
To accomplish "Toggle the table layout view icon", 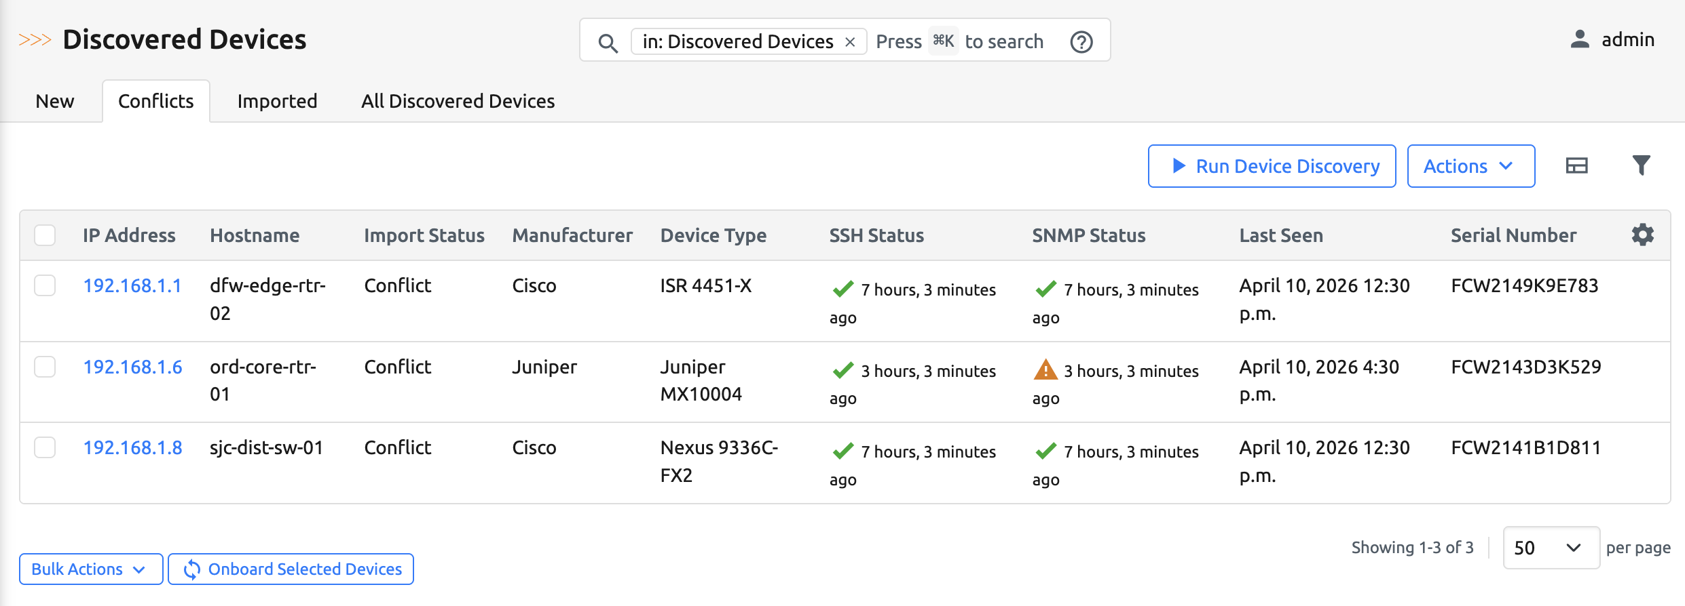I will 1576,165.
